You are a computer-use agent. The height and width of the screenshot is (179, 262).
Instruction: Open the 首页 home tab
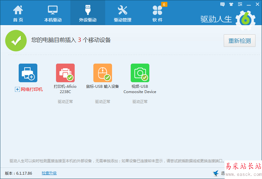pos(18,13)
